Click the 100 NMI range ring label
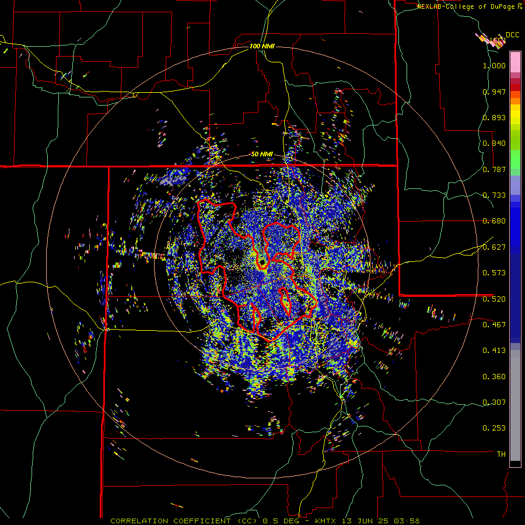525x525 pixels. coord(262,46)
